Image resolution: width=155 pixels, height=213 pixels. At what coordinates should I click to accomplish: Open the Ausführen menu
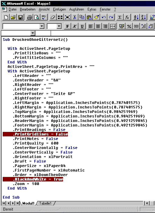tap(77, 9)
